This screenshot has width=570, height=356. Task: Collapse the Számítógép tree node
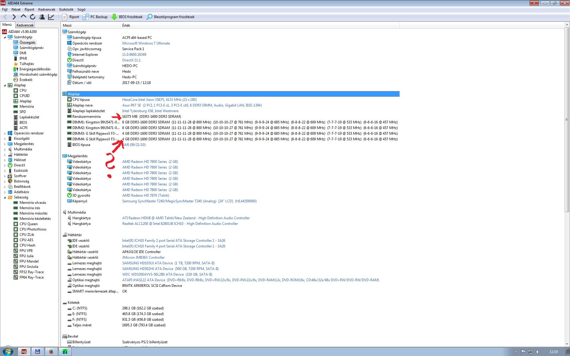5,37
